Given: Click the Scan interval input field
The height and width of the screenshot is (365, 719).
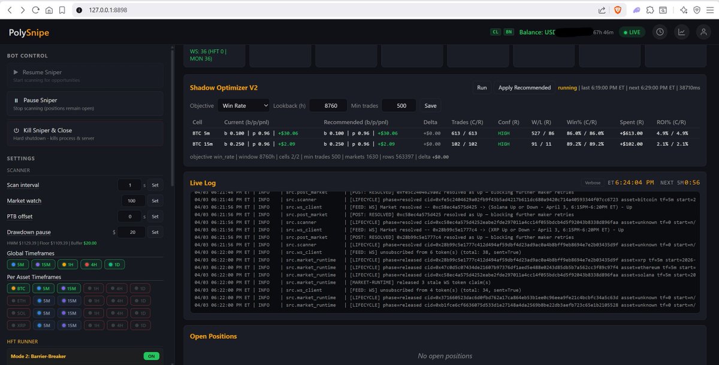Looking at the screenshot, I should coord(130,185).
